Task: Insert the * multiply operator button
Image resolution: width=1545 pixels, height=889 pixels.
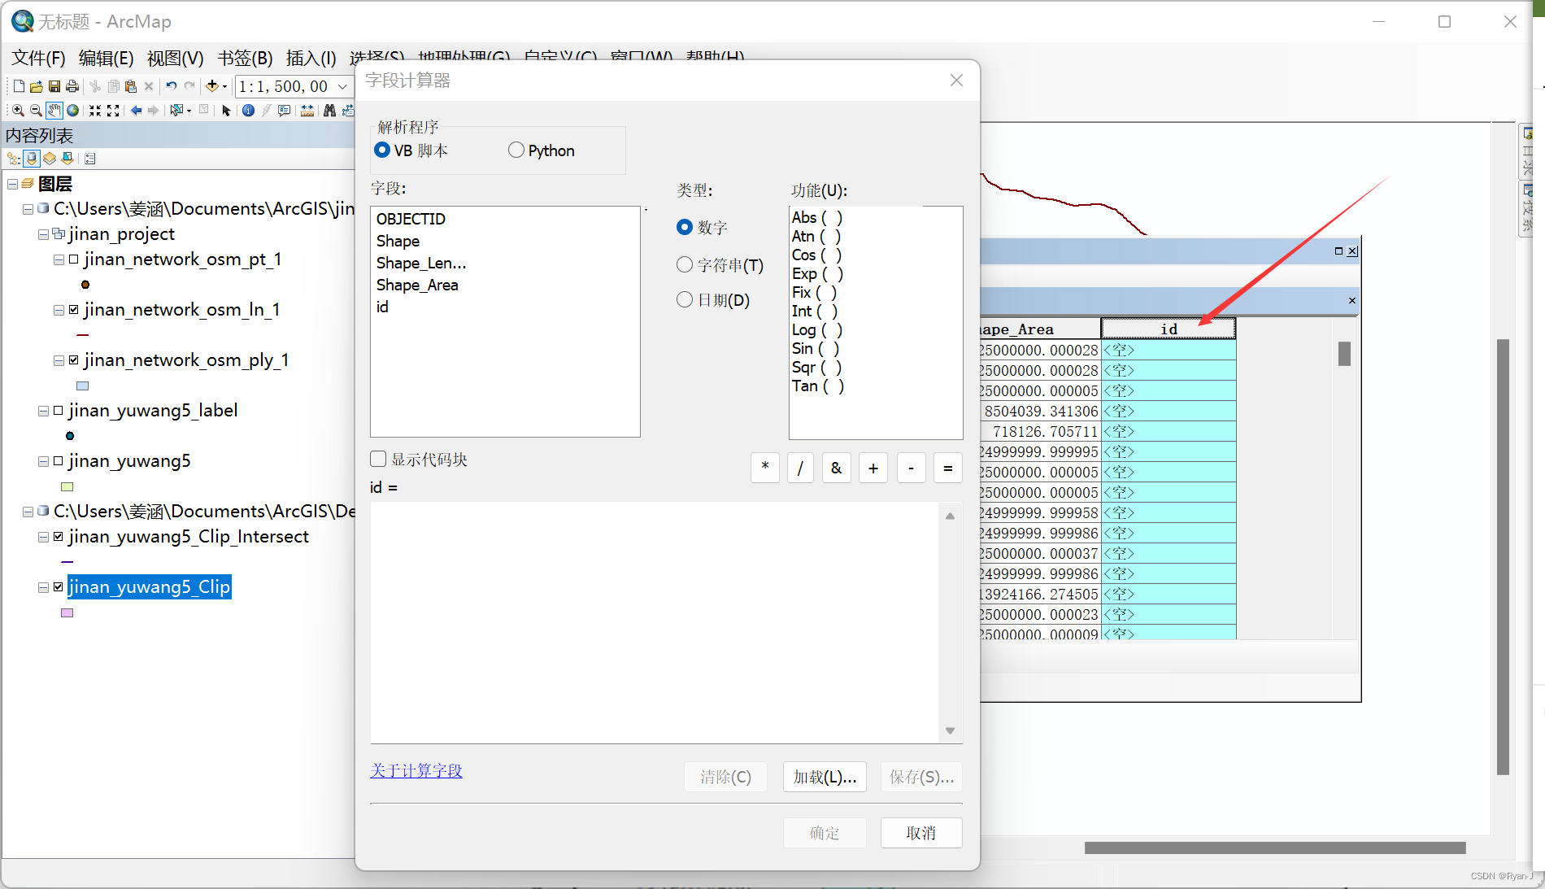Action: pyautogui.click(x=765, y=468)
